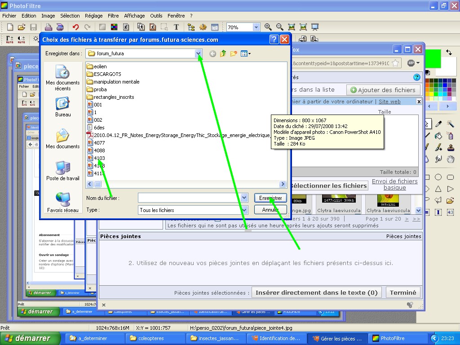Click the thumbnail strip scroll-down arrow

(418, 210)
